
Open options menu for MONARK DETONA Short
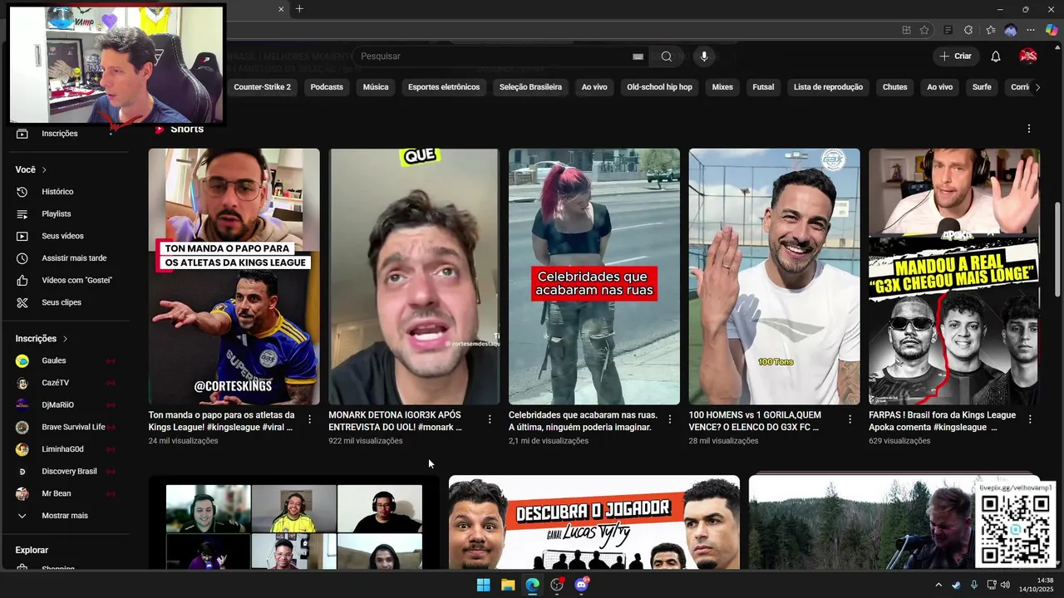click(490, 419)
